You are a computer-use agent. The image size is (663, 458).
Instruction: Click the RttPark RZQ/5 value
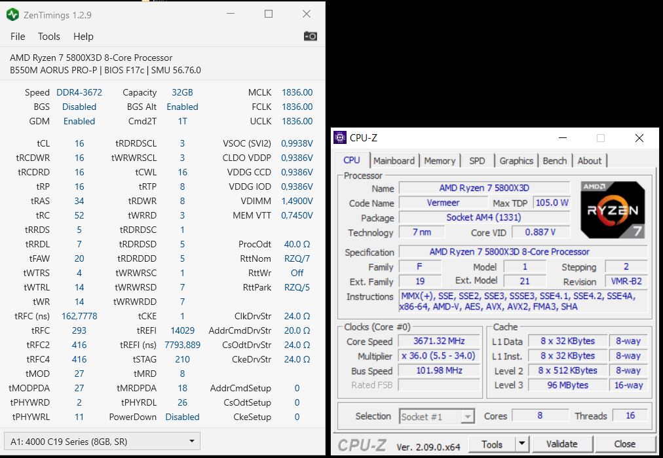pyautogui.click(x=297, y=287)
